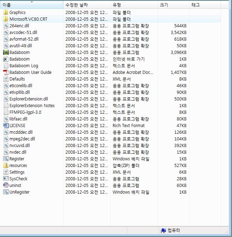The height and width of the screenshot is (237, 232).
Task: Select the file name UnRegister
Action: coord(19,192)
